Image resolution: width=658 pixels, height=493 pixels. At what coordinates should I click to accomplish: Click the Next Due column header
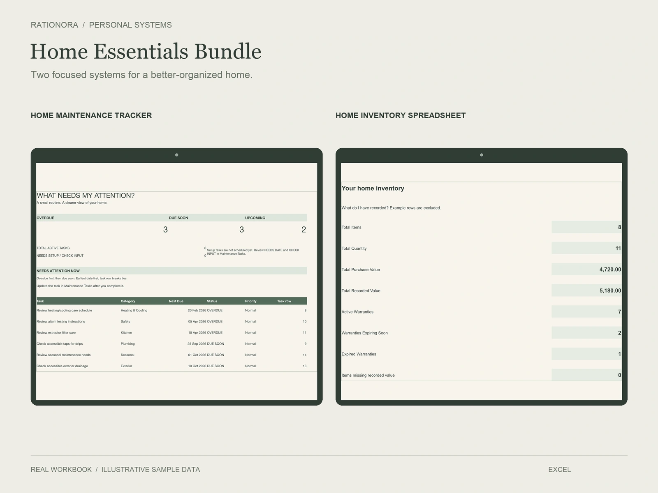click(x=176, y=301)
